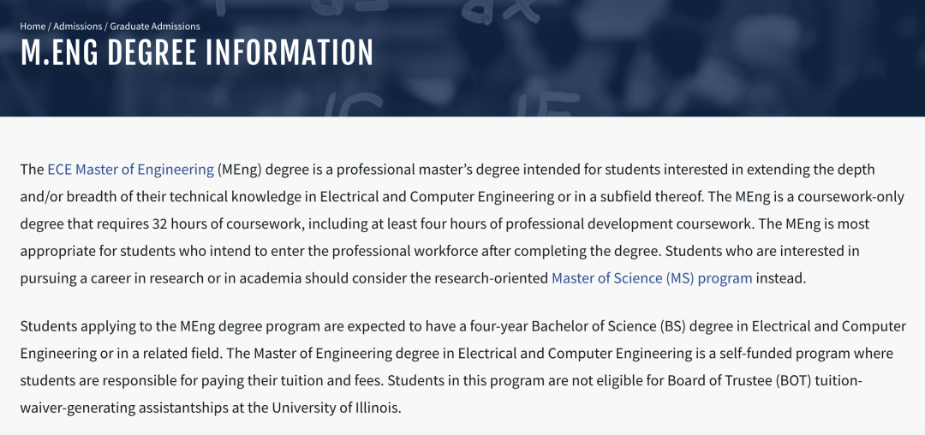Follow the Master of Science (MS) program link
The height and width of the screenshot is (435, 925).
click(x=652, y=278)
